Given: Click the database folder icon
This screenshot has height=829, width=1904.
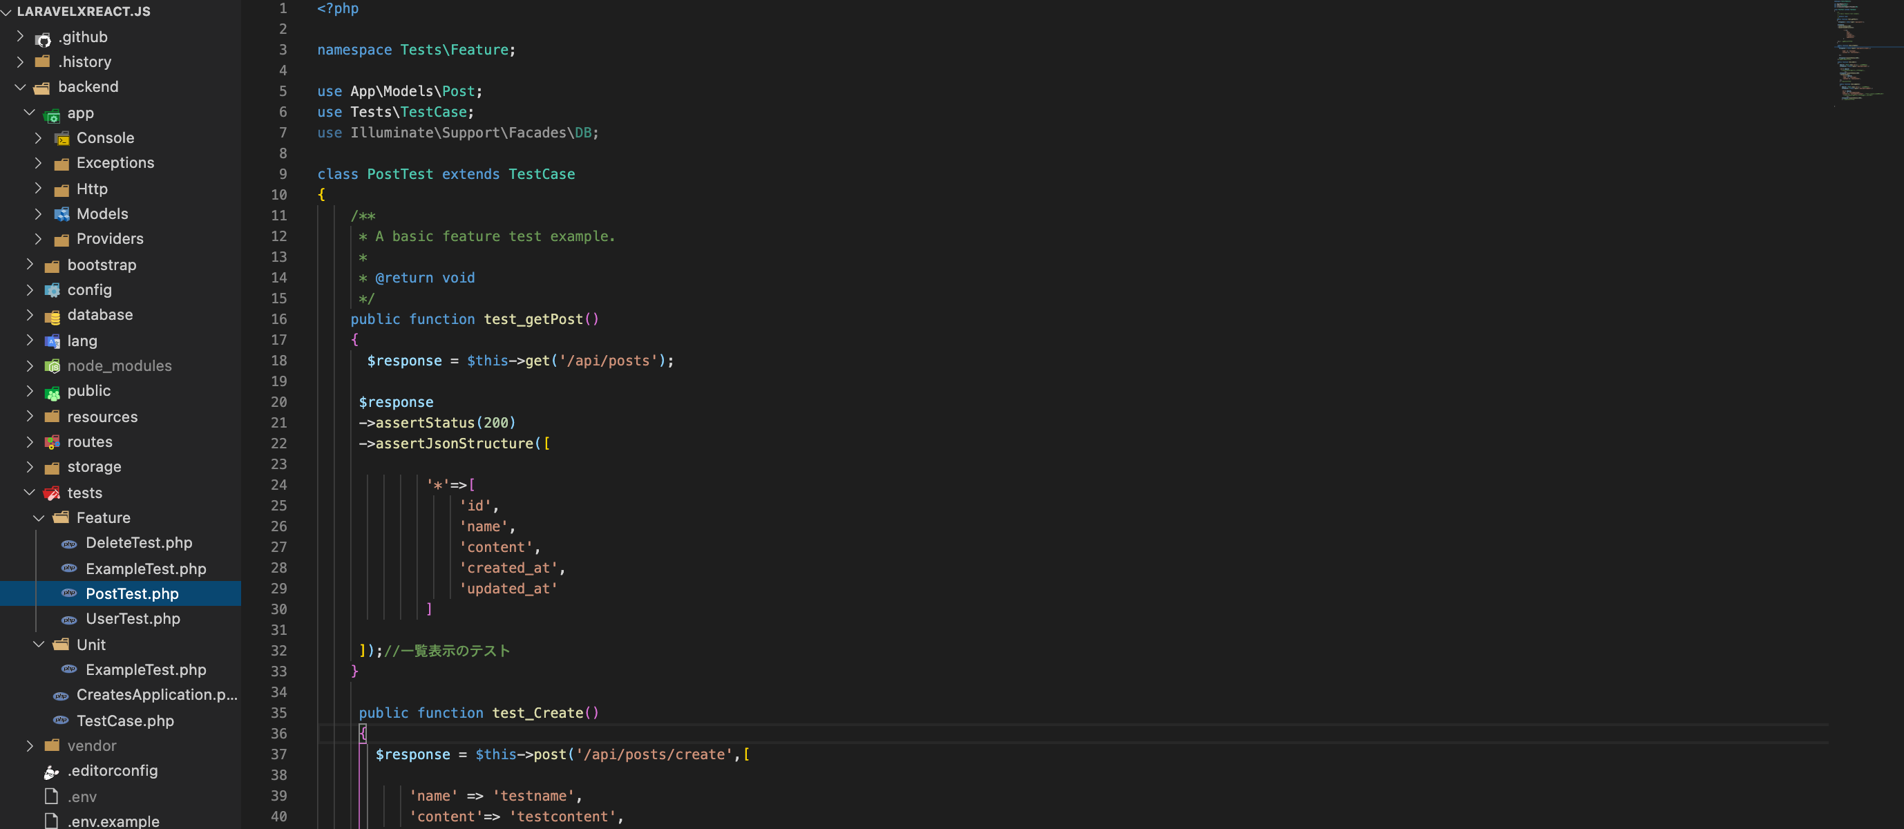Looking at the screenshot, I should [x=52, y=316].
